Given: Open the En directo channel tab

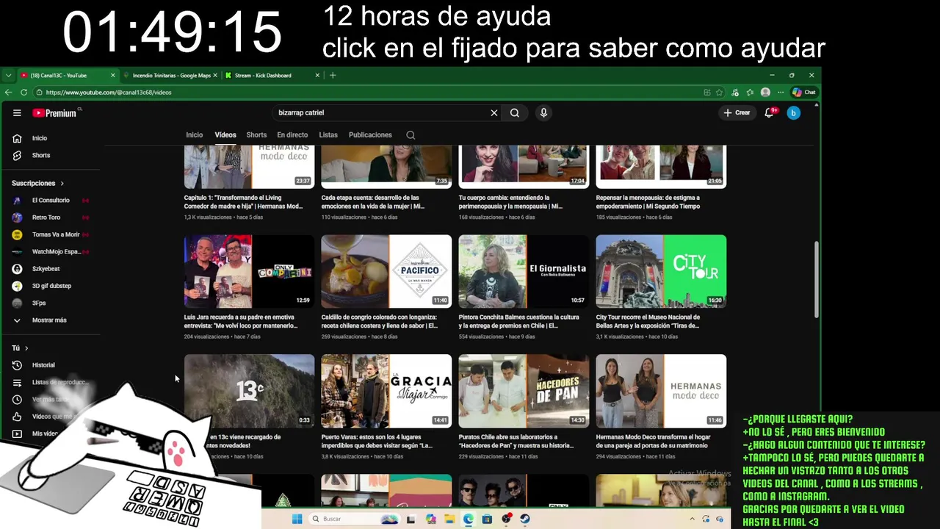Looking at the screenshot, I should [292, 135].
